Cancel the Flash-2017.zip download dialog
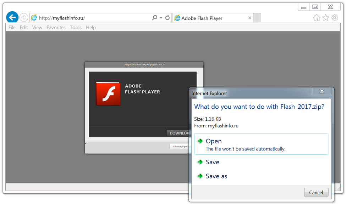 (x=316, y=193)
